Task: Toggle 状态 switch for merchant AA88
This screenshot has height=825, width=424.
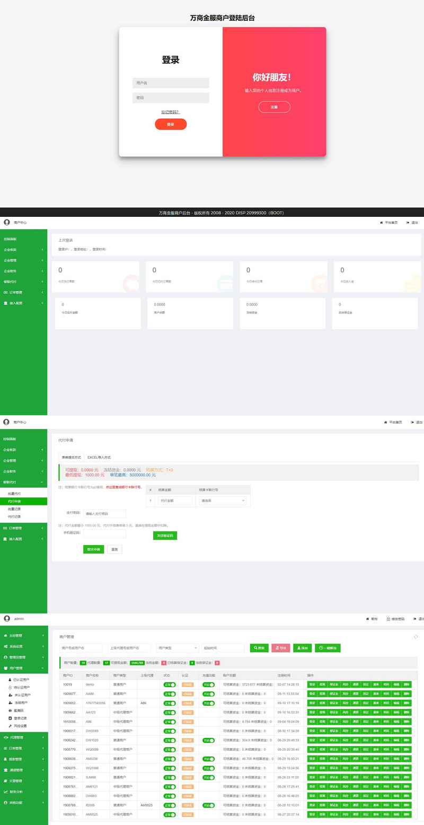Action: coord(170,694)
